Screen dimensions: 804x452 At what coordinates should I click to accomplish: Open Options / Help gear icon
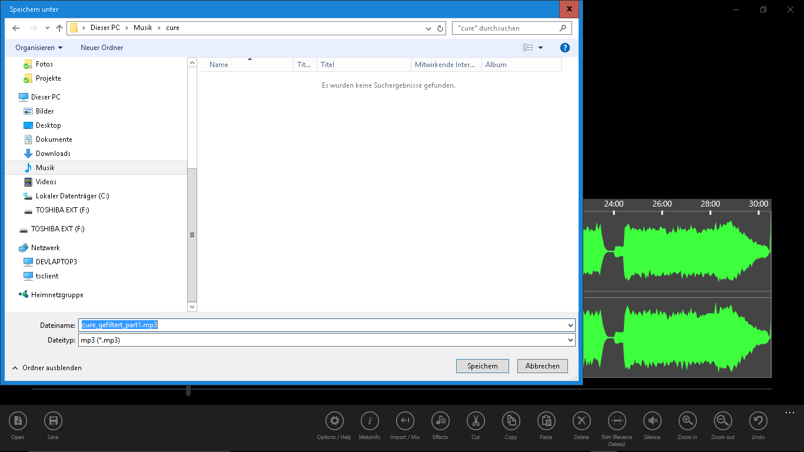tap(334, 420)
